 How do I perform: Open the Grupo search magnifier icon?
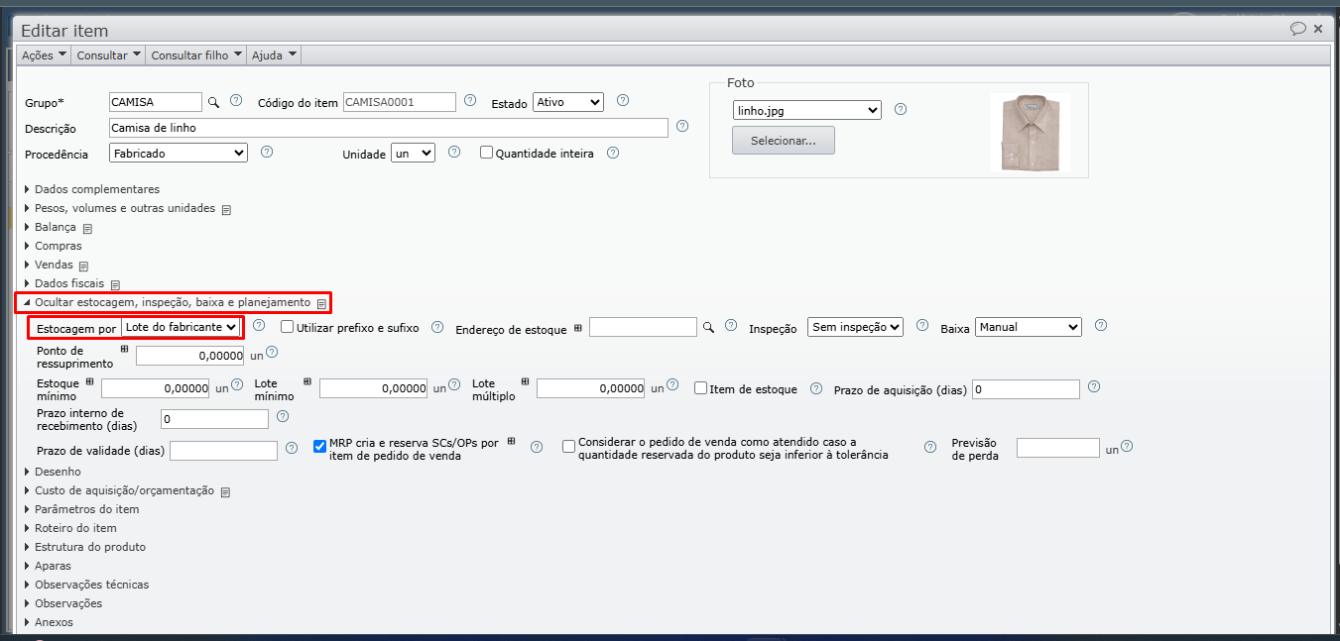coord(212,102)
